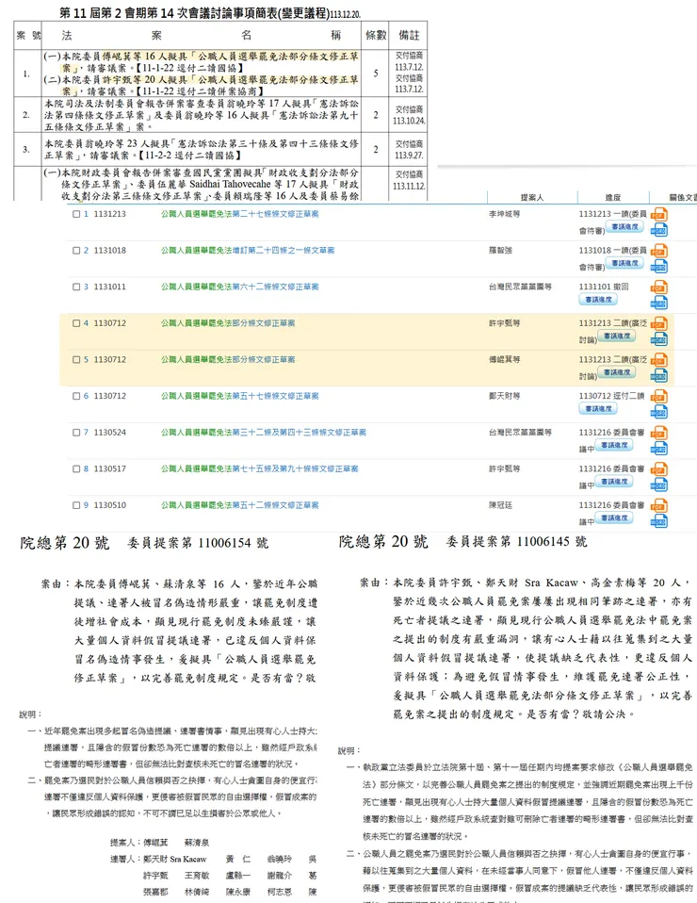Click 審議進度 button in row 2 (羅智強)

tap(624, 263)
